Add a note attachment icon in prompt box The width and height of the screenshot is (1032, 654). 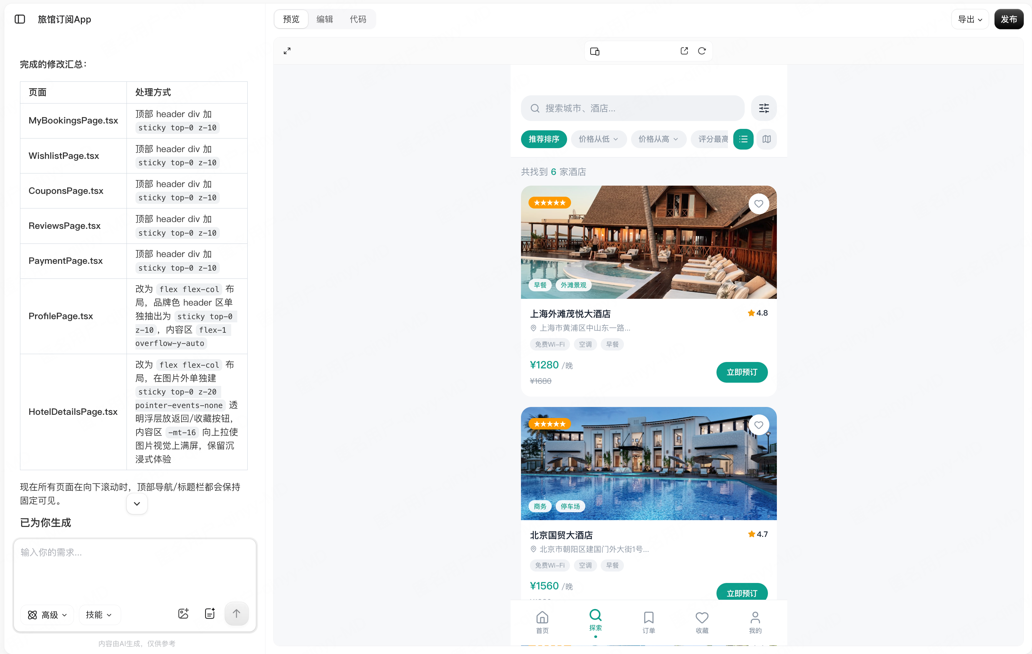[210, 614]
